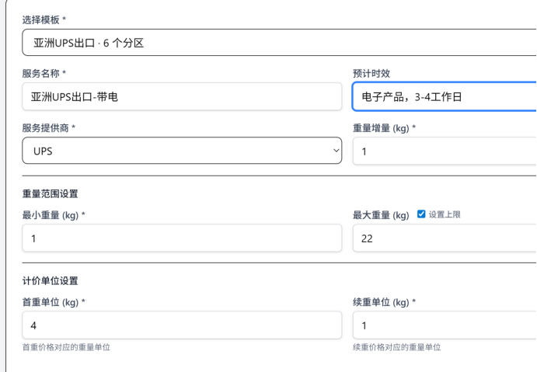Click the 服务名称 input field
This screenshot has height=372, width=537.
point(182,97)
